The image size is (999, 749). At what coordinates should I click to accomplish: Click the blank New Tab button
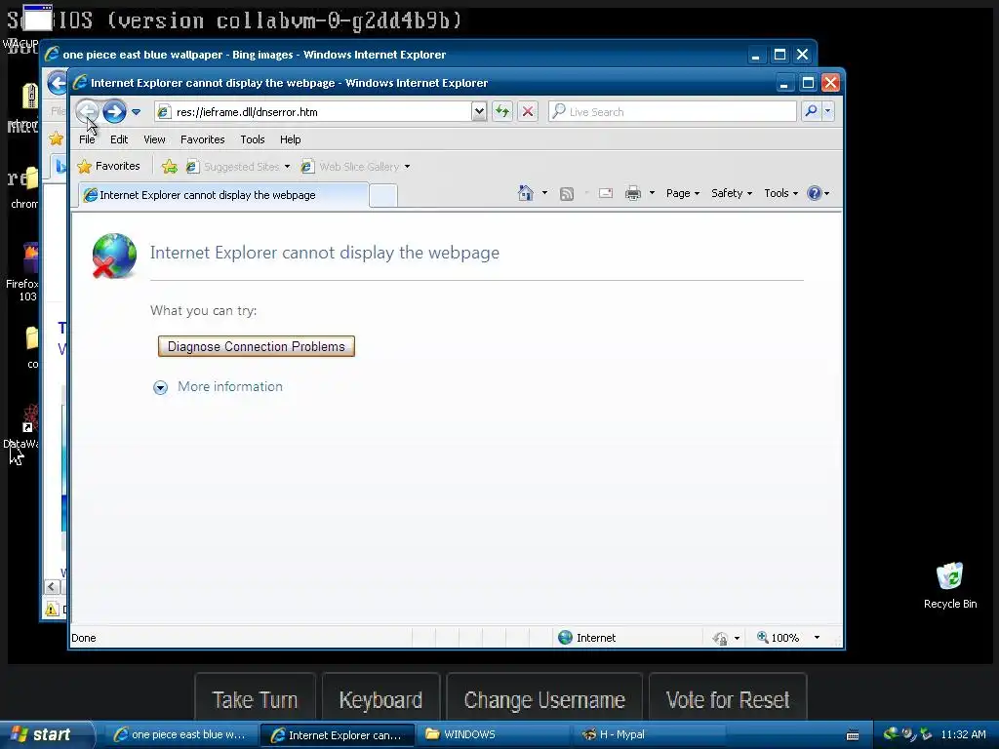[383, 195]
